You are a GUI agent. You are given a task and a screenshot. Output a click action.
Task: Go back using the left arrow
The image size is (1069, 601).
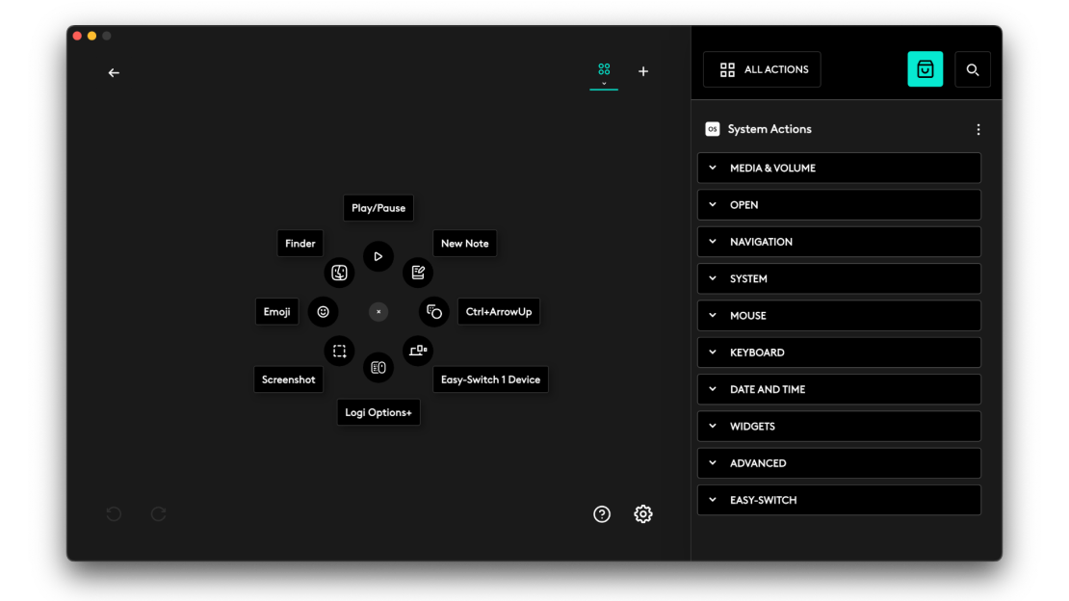[x=114, y=73]
